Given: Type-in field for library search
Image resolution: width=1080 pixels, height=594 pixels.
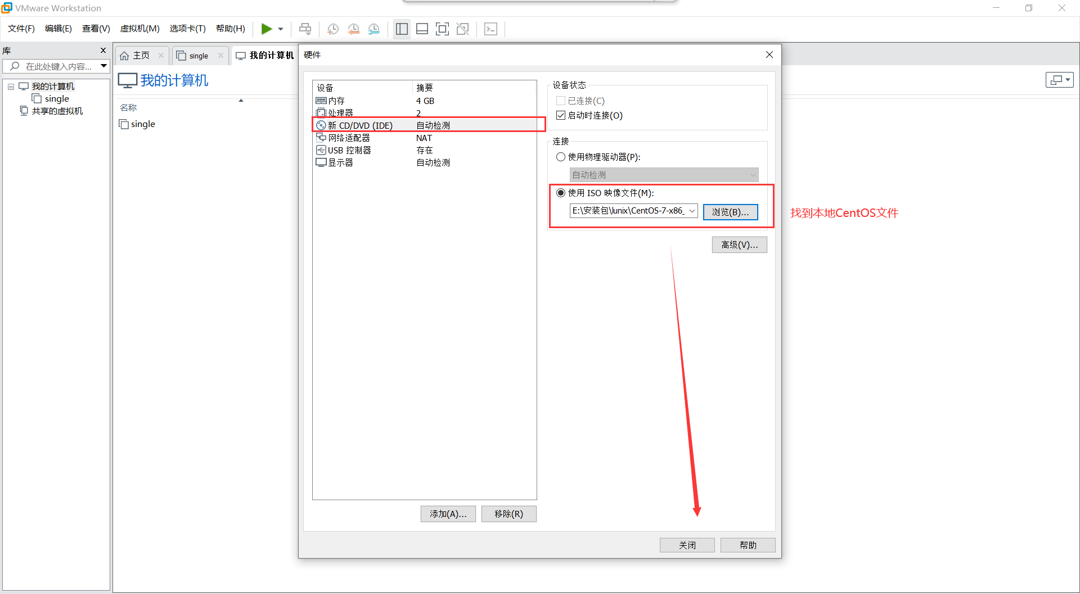Looking at the screenshot, I should 59,66.
